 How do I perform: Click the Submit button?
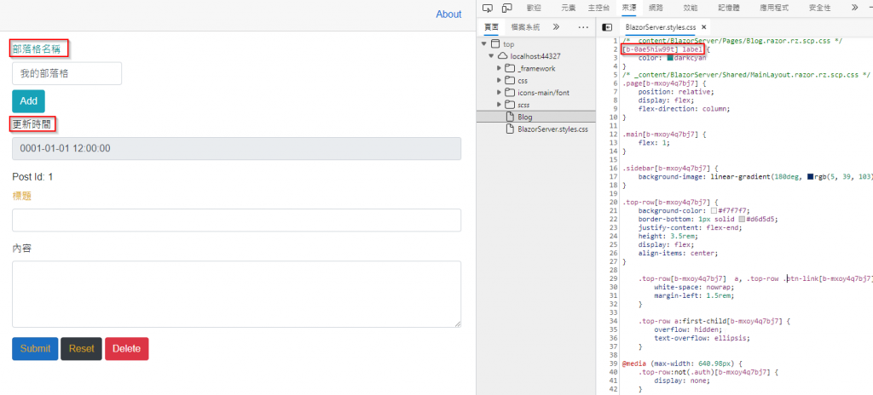pos(35,349)
